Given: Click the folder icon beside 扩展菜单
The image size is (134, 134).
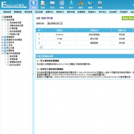Looking at the screenshot, I should pyautogui.click(x=5, y=51).
